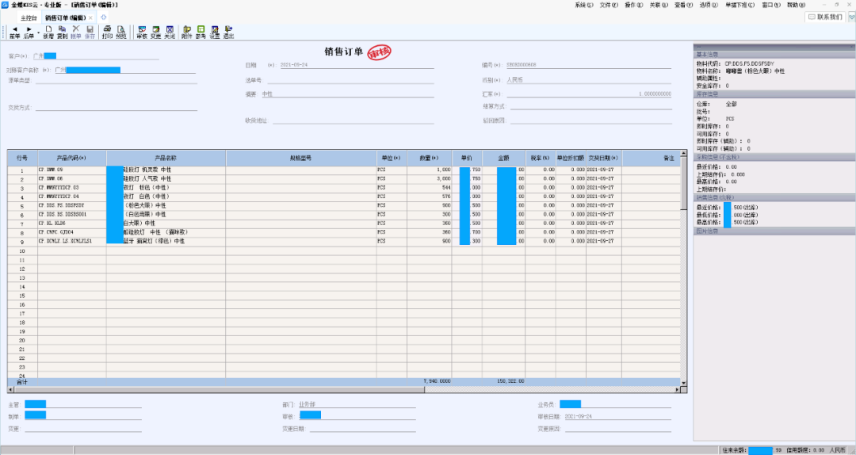The height and width of the screenshot is (455, 856).
Task: Click table vertical scrollbar down arrow
Action: 684,383
